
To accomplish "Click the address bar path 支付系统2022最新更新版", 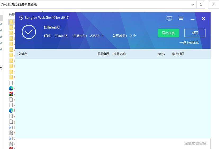I will point(19,4).
